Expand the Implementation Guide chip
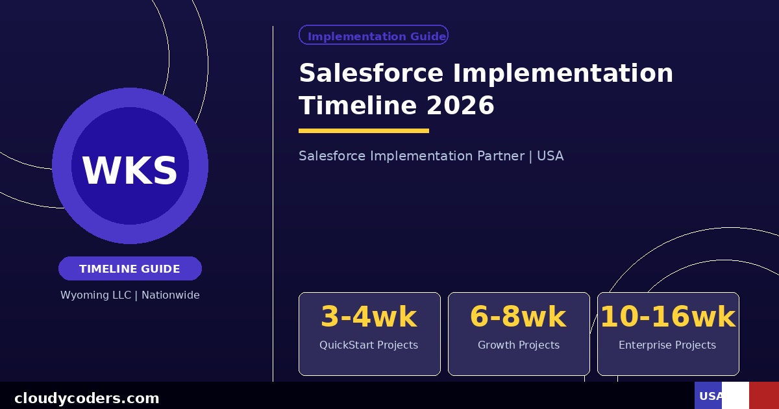 point(374,35)
